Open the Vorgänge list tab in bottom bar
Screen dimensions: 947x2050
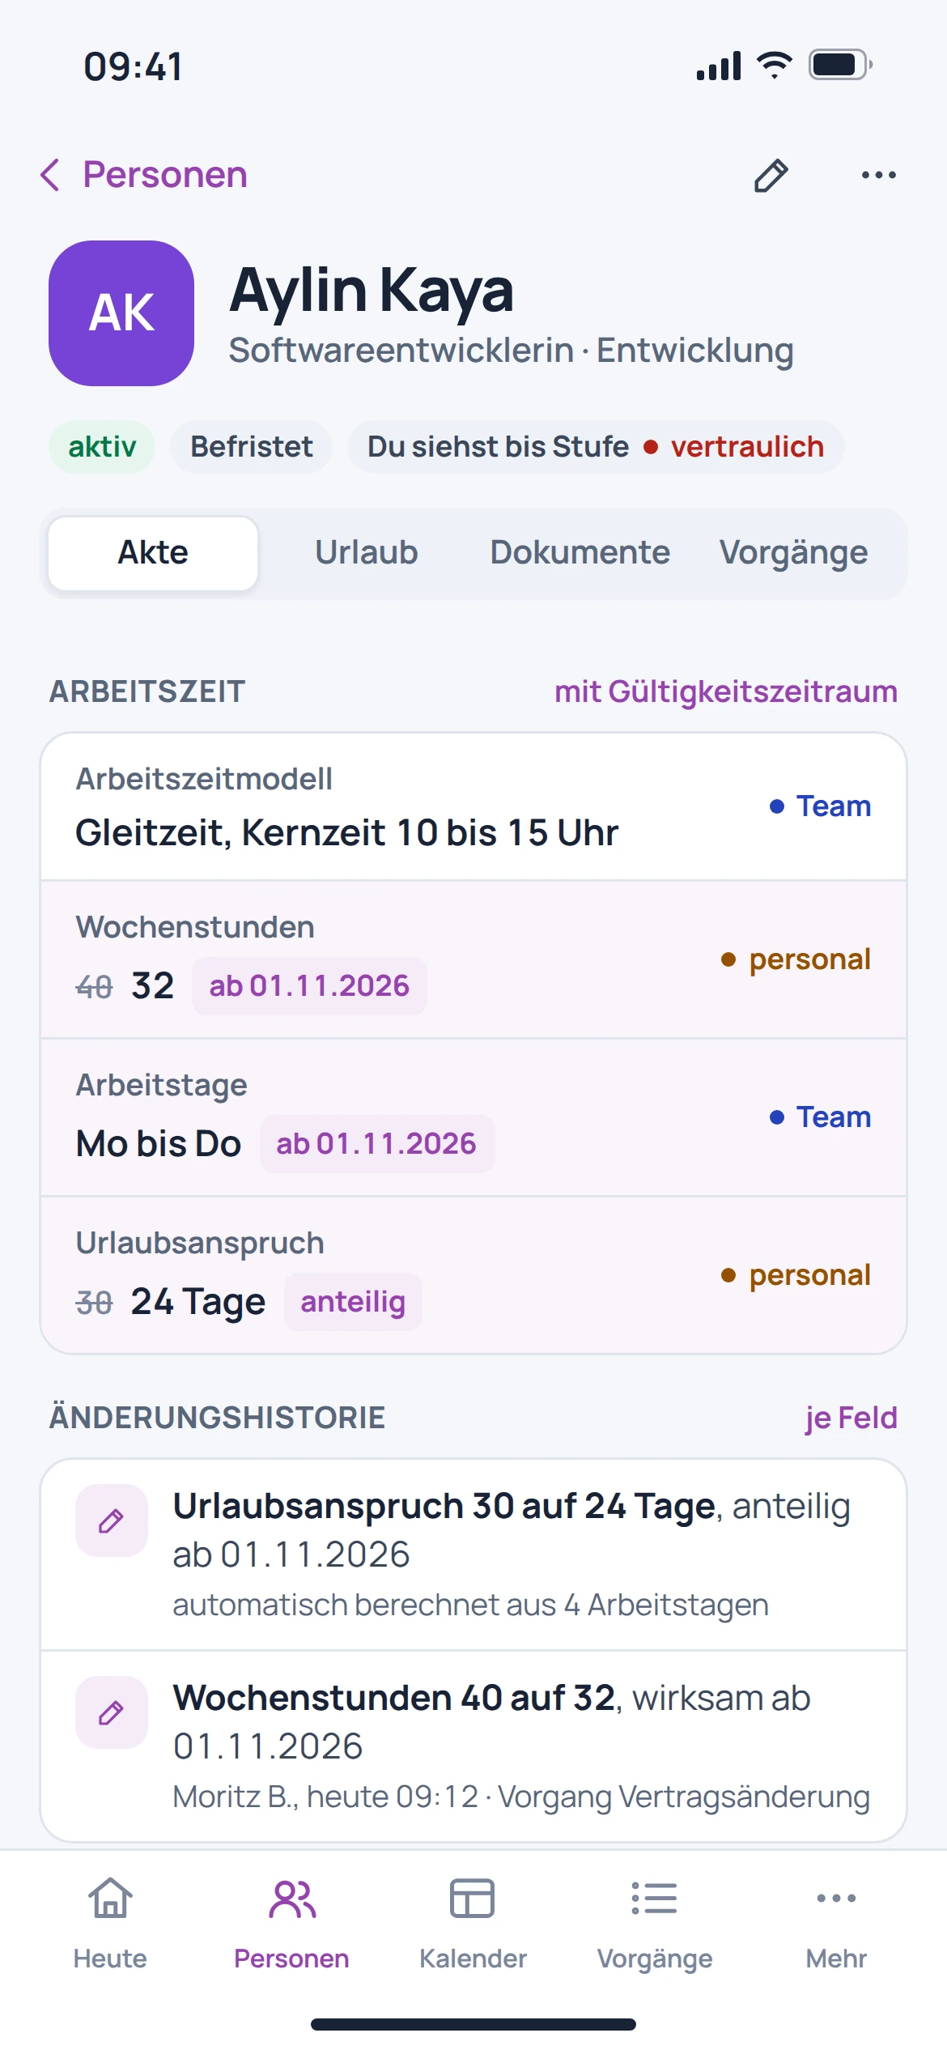tap(655, 1924)
